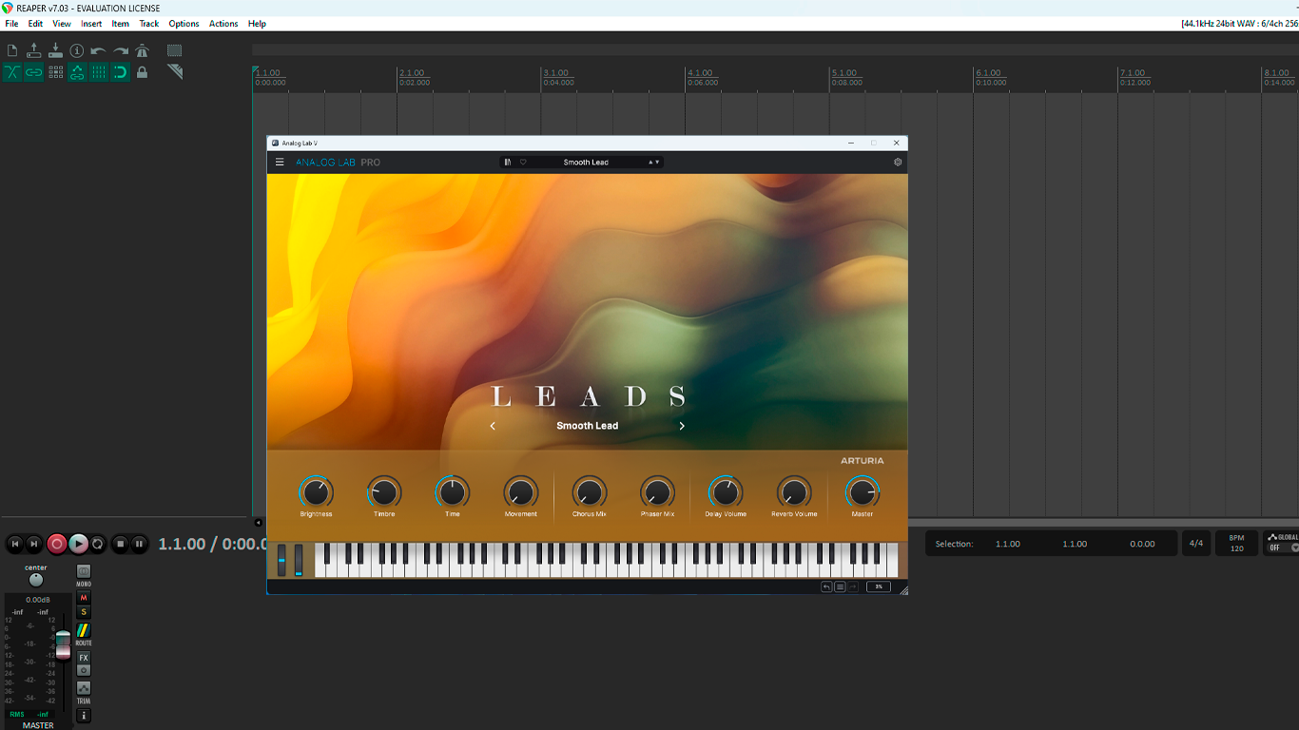Open Project Settings info icon

[x=77, y=50]
